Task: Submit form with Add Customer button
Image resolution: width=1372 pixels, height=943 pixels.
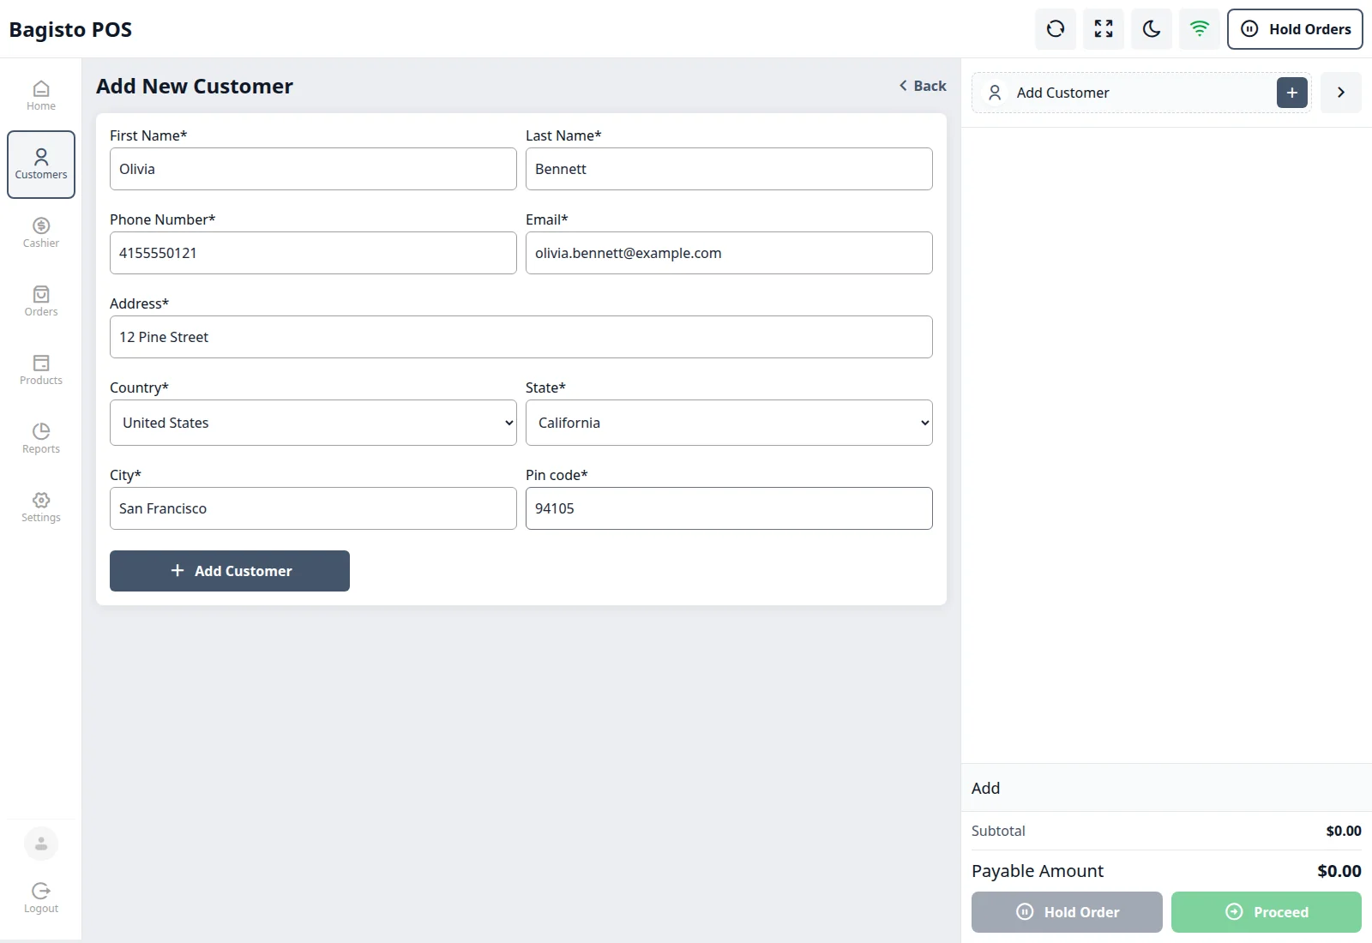Action: 230,571
